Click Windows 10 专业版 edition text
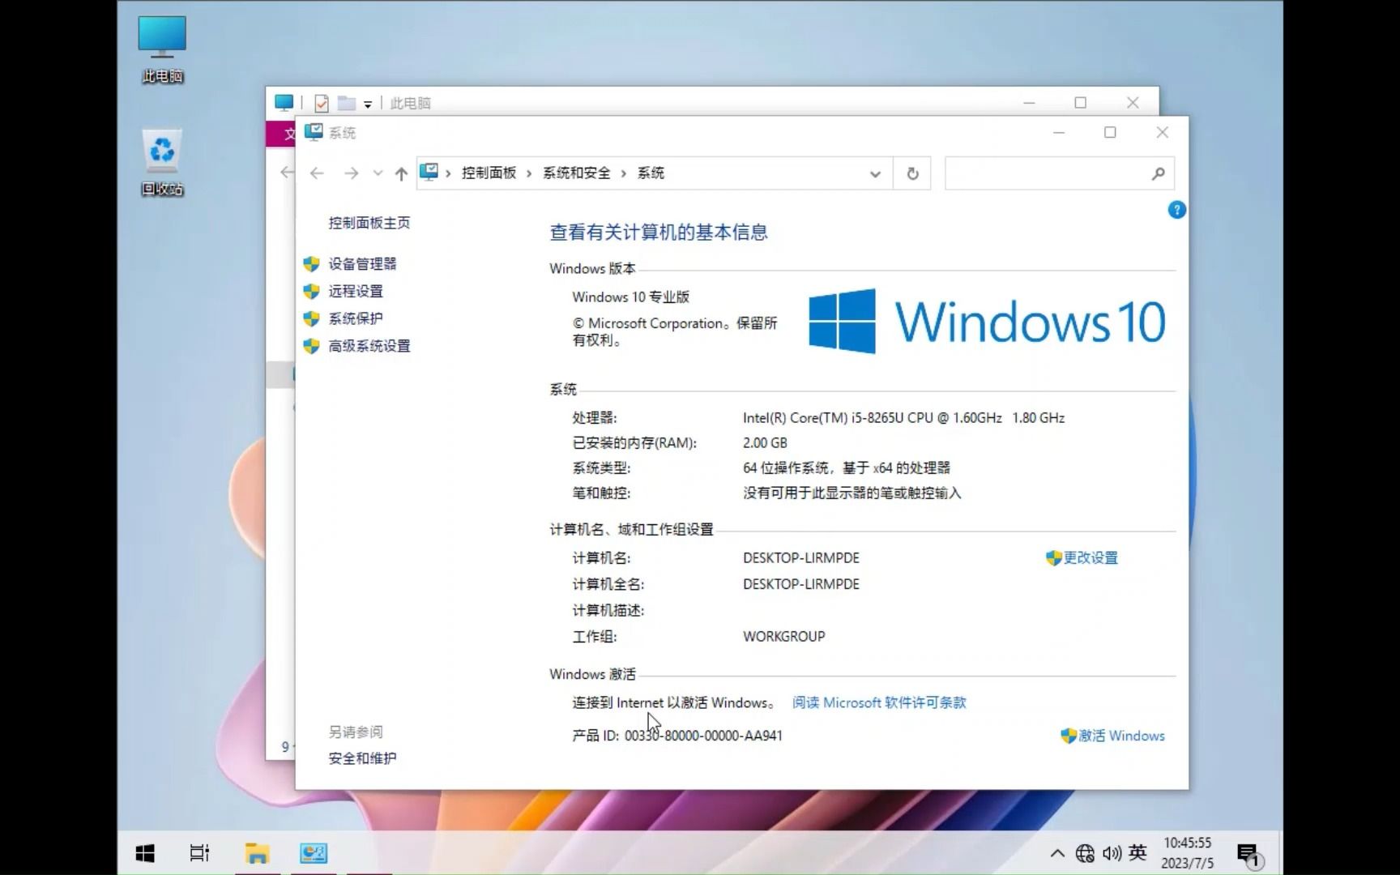This screenshot has height=875, width=1400. tap(630, 297)
